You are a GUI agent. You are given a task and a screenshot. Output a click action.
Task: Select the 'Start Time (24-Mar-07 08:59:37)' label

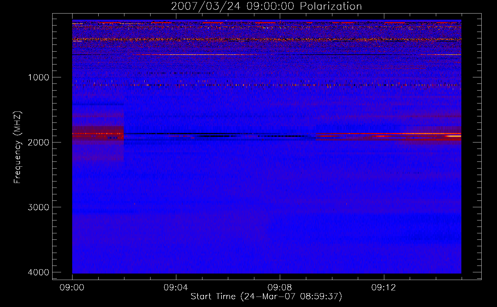[x=266, y=297]
